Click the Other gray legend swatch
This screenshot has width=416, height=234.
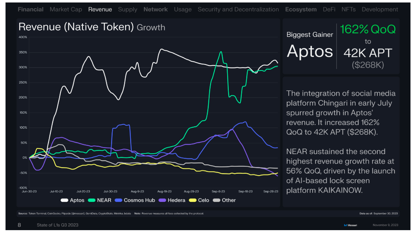coord(217,200)
